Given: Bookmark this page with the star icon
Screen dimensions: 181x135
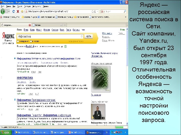Looking at the screenshot, I should 93,11.
